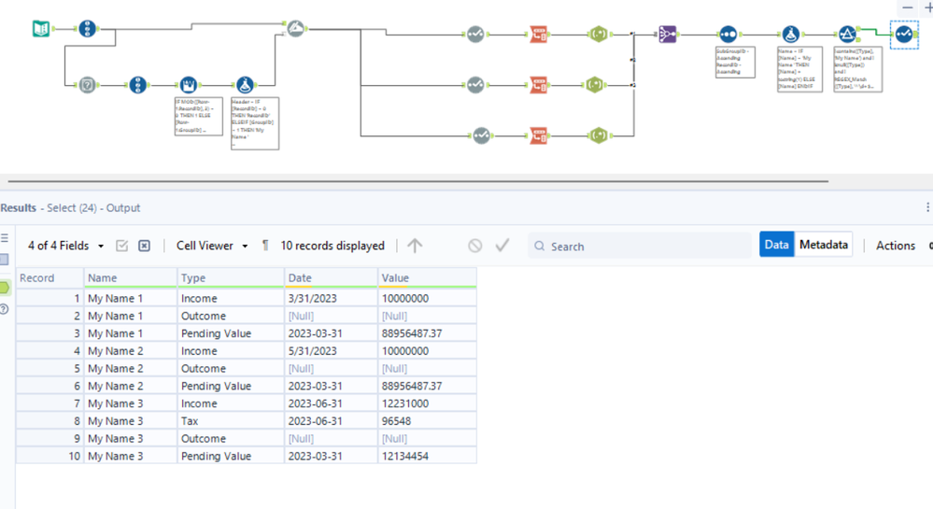Click the select-all-fields checkmark icon
This screenshot has width=933, height=509.
122,246
